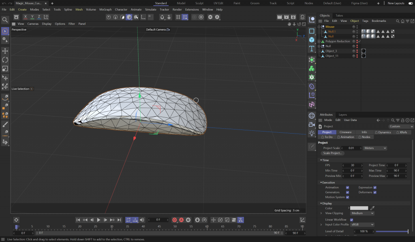Open the View Clipping Medium dropdown
This screenshot has width=415, height=242.
pyautogui.click(x=362, y=213)
